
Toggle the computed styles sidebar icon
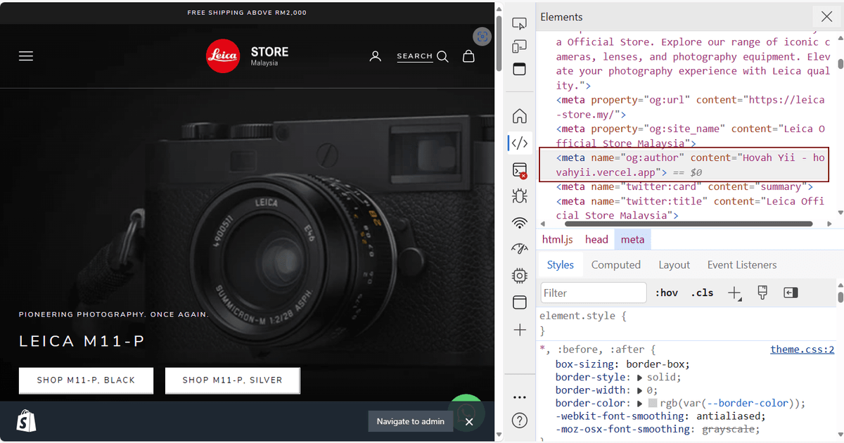click(x=791, y=293)
